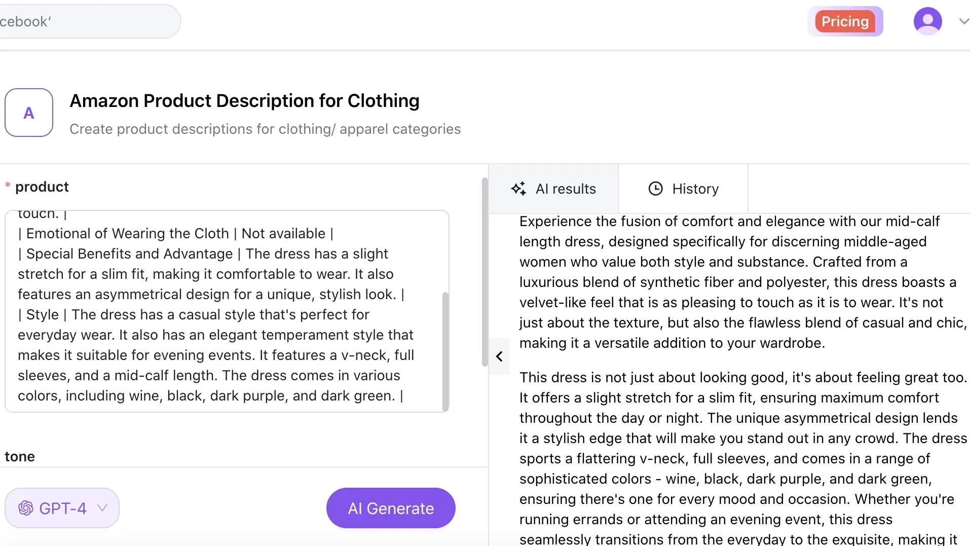The image size is (970, 546).
Task: Click the OpenAI logo in the GPT-4 selector
Action: coord(26,507)
